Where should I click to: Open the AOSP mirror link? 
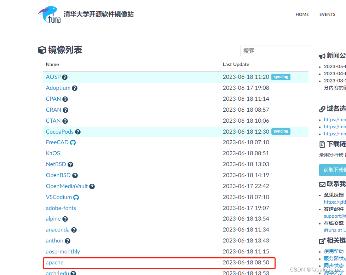pyautogui.click(x=53, y=77)
